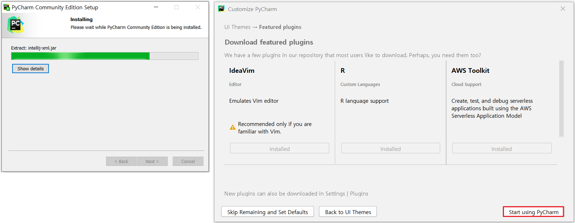Click PyCharm icon in Customize PyCharm title bar
The height and width of the screenshot is (223, 575).
pos(221,9)
